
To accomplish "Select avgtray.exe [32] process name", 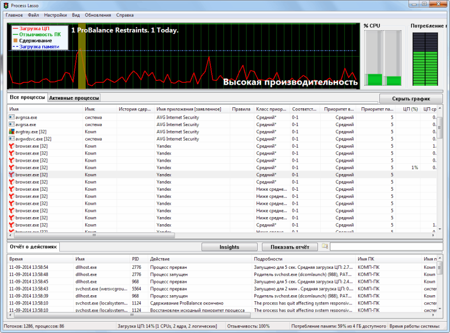I will point(31,131).
